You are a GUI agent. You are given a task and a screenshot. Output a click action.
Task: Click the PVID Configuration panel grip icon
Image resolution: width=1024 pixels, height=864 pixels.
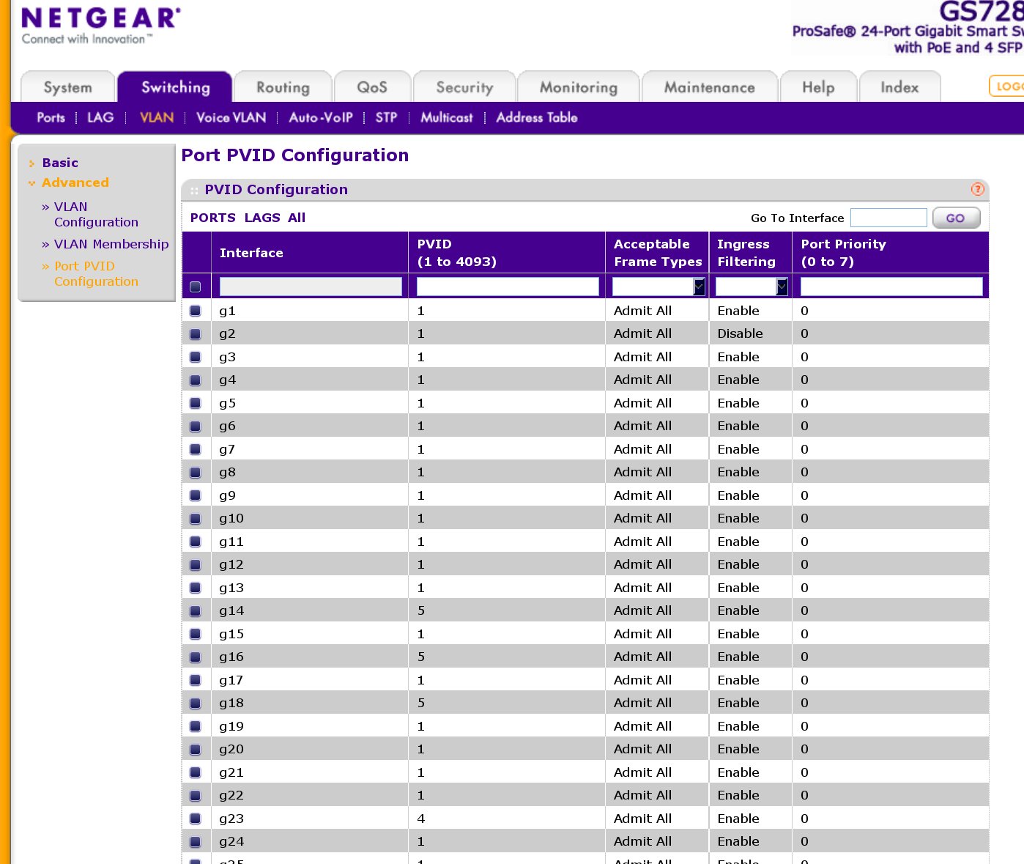click(194, 191)
